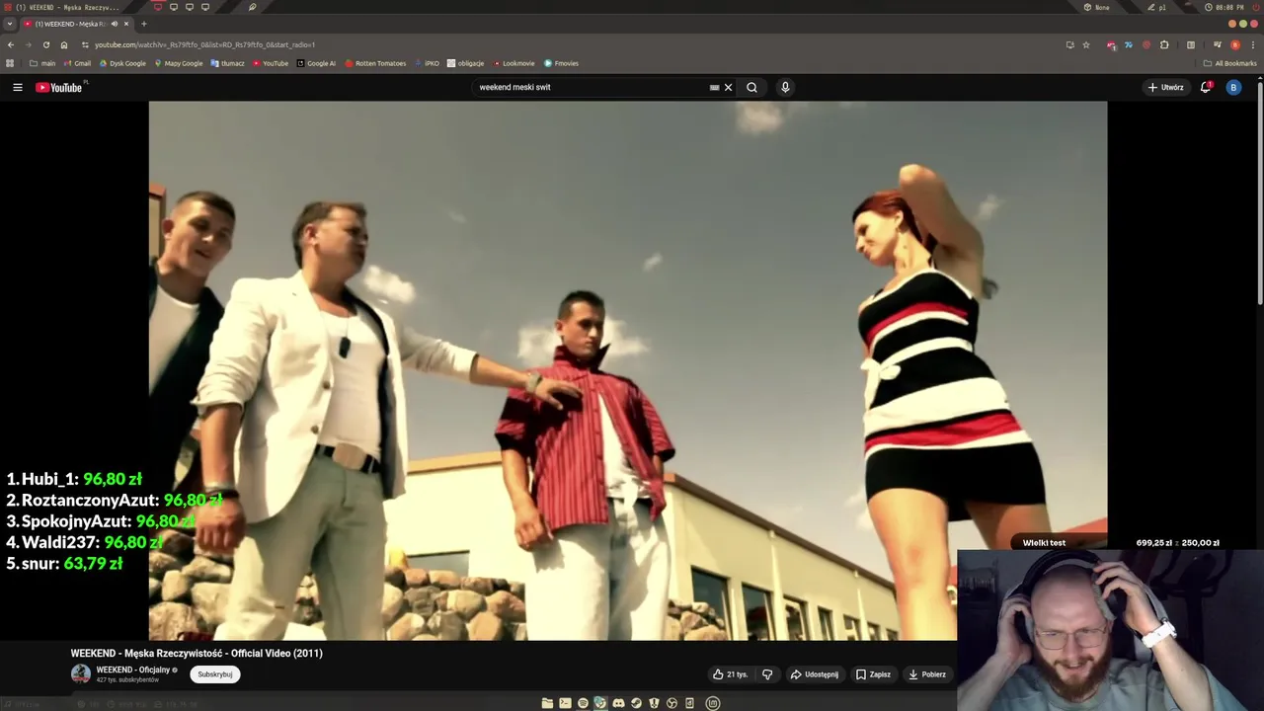Viewport: 1264px width, 711px height.
Task: Open the browser side panel
Action: (1191, 44)
